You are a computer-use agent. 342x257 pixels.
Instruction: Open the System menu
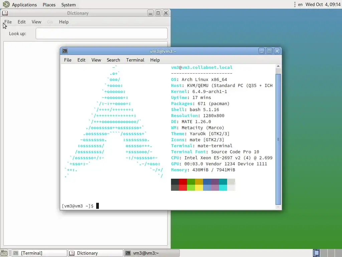point(68,5)
